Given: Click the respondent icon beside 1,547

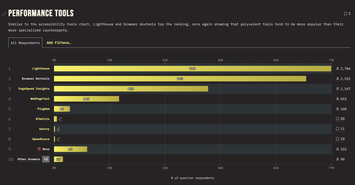Looking at the screenshot, I should click(338, 89).
